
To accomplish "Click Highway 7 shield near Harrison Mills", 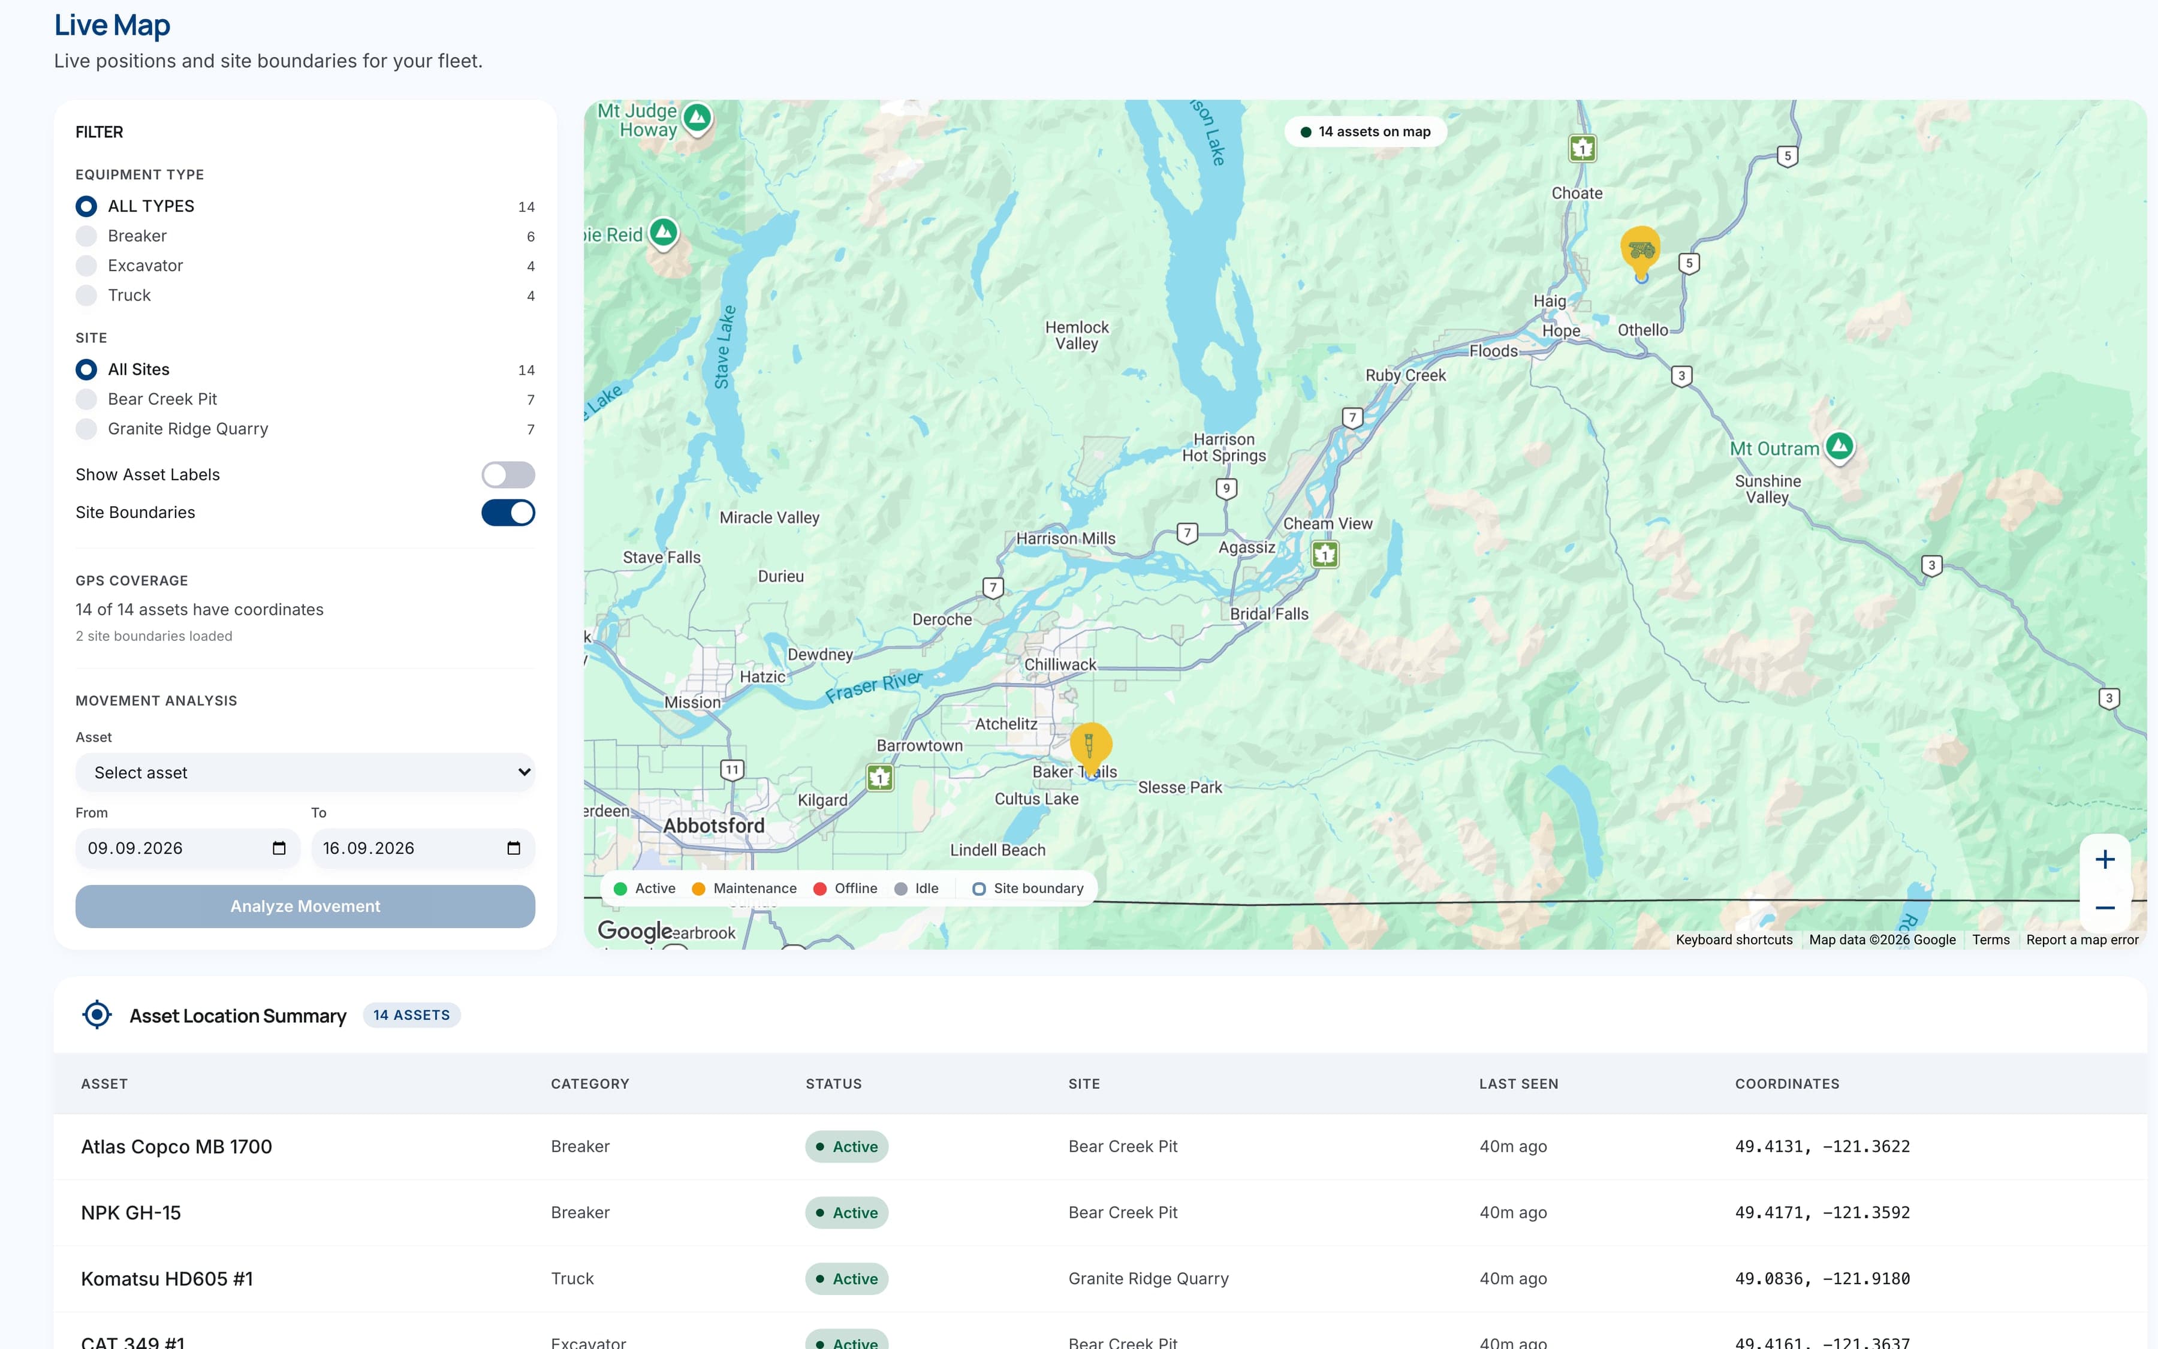I will click(1187, 532).
